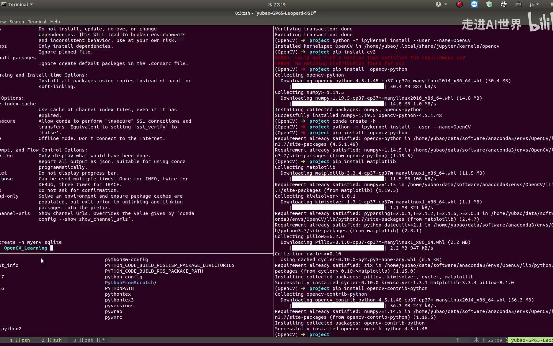Click the python2 entry at bottom left
The image size is (553, 346).
(x=11, y=329)
